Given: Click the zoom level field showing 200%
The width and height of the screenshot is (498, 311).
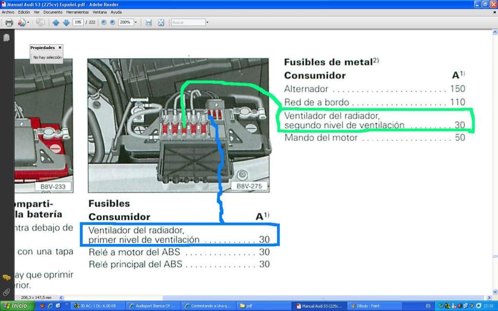Looking at the screenshot, I should point(125,22).
